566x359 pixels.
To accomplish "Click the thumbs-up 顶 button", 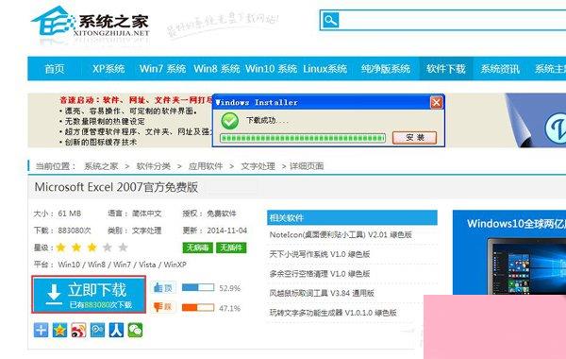I will (x=163, y=288).
